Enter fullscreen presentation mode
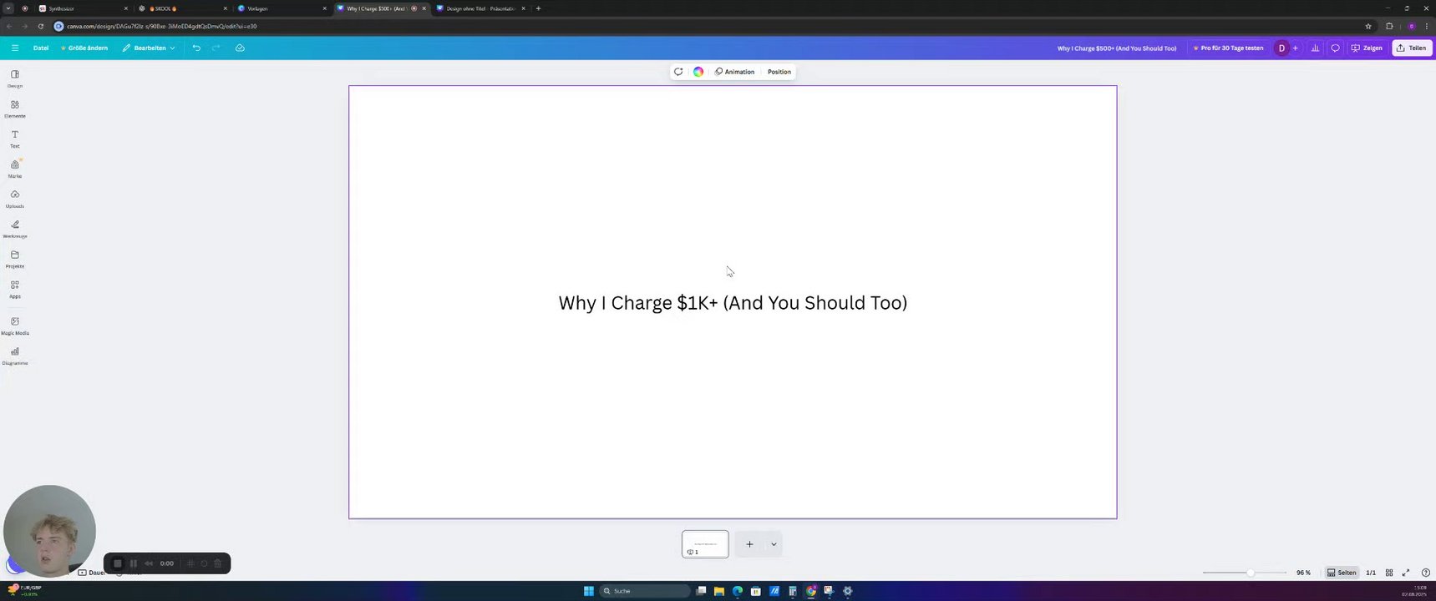This screenshot has width=1436, height=601. pyautogui.click(x=1406, y=573)
